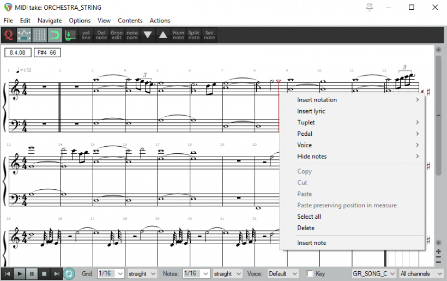Pin the MIDI editor window on top

(370, 8)
